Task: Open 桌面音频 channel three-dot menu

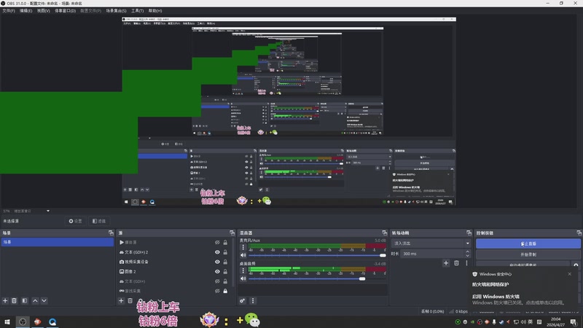Action: (x=243, y=270)
